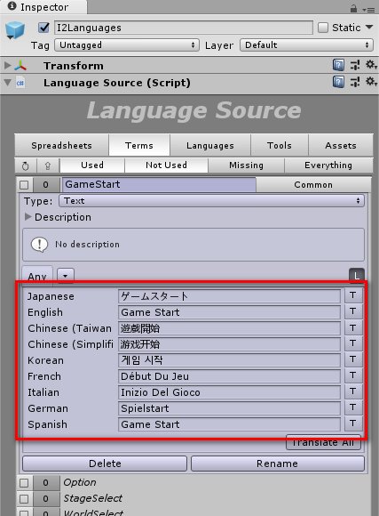This screenshot has width=379, height=516.
Task: Click the usage count 0 for Option
Action: coord(45,483)
